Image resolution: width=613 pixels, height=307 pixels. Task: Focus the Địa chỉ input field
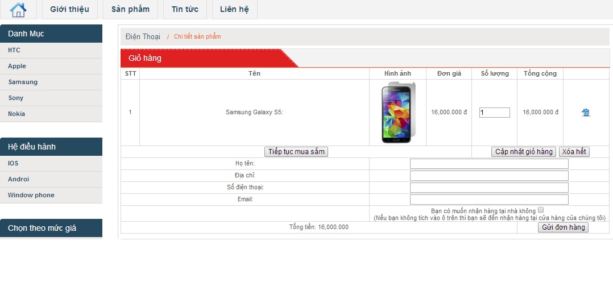point(489,176)
